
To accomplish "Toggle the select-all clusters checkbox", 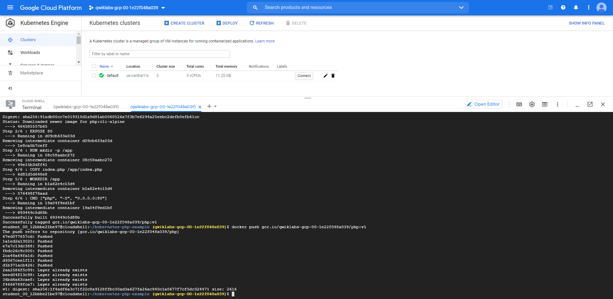I will 94,66.
